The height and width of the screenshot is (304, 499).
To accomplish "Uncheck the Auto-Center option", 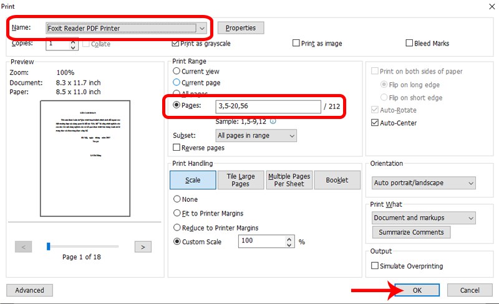I will [x=375, y=123].
